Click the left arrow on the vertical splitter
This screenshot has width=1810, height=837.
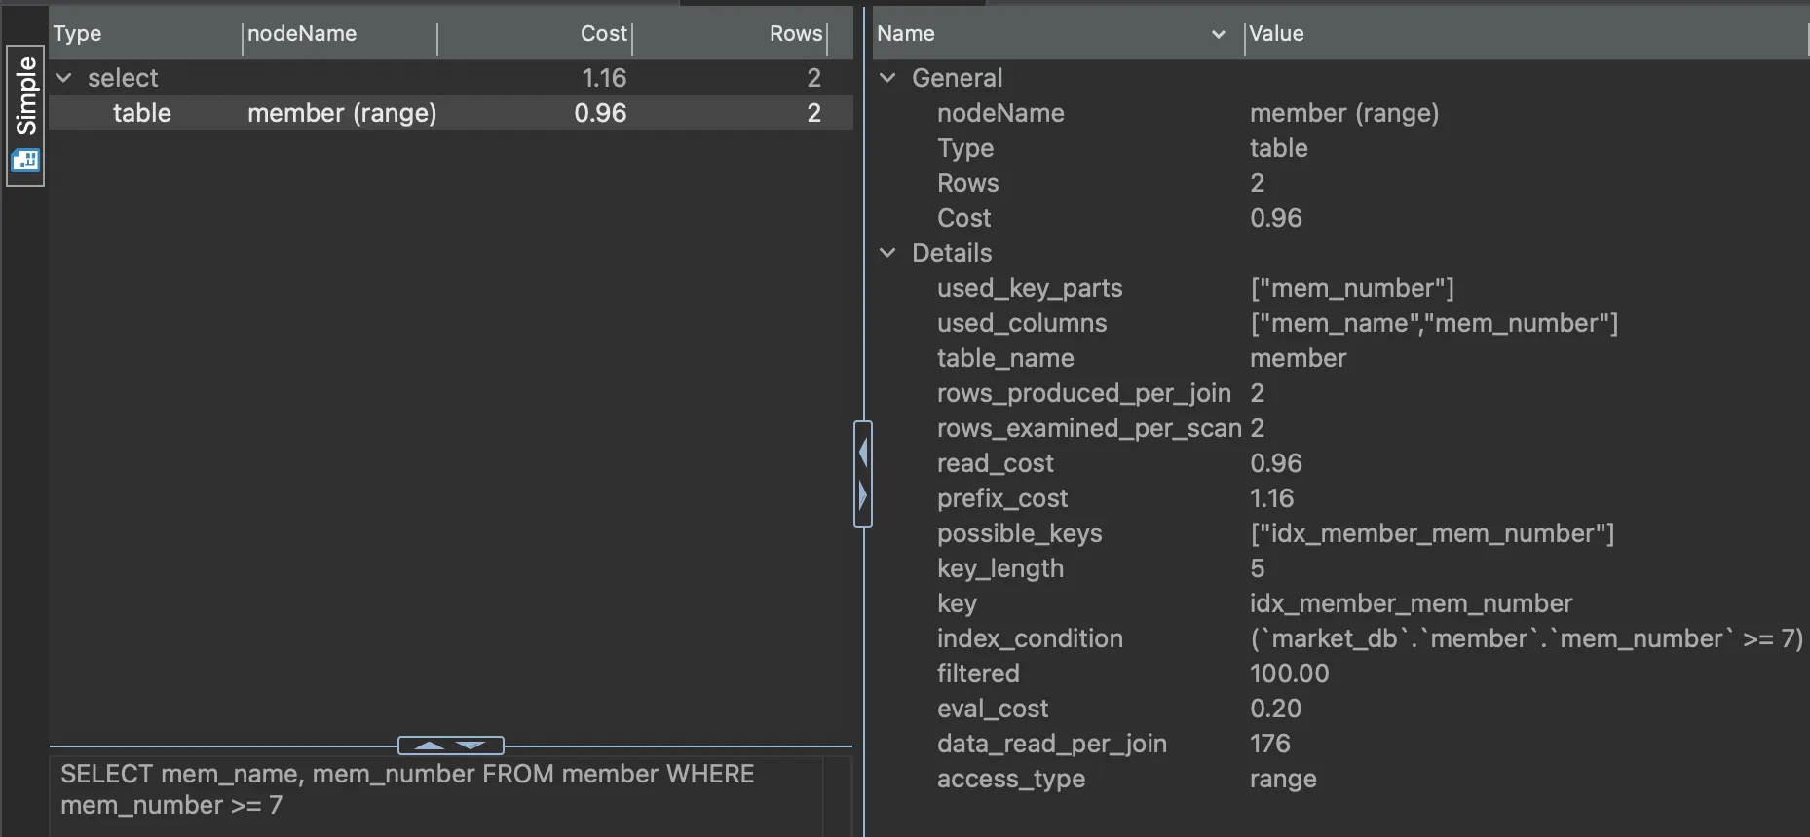tap(863, 453)
